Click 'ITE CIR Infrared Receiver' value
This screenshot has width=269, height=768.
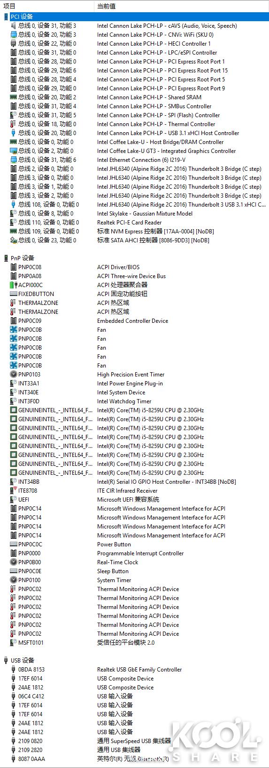point(127,490)
